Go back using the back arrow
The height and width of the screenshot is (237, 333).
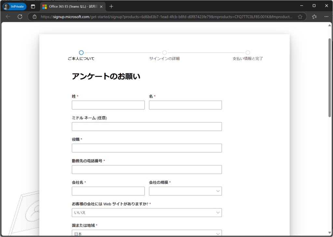(x=8, y=17)
